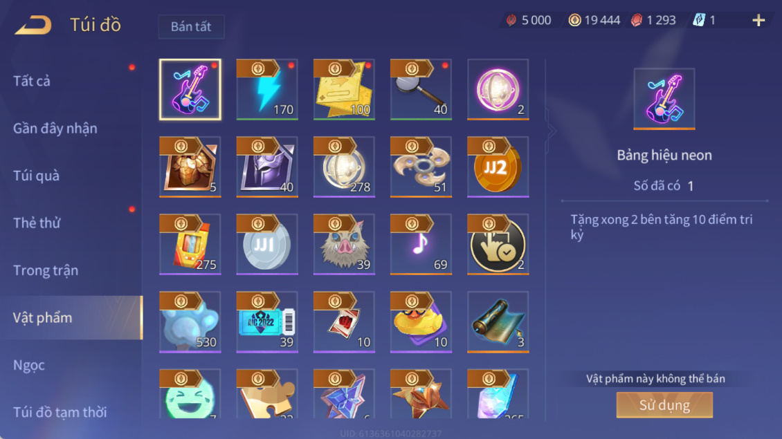Select the neon guitar sign item
Image resolution: width=782 pixels, height=439 pixels.
pyautogui.click(x=190, y=90)
